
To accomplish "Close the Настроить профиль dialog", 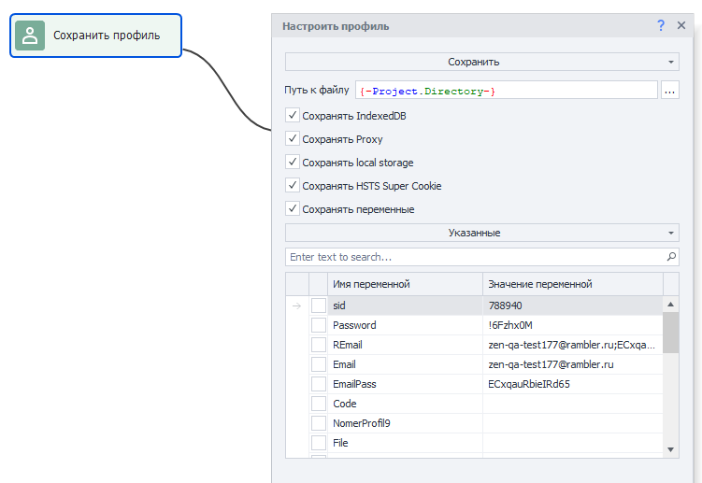I will [681, 26].
